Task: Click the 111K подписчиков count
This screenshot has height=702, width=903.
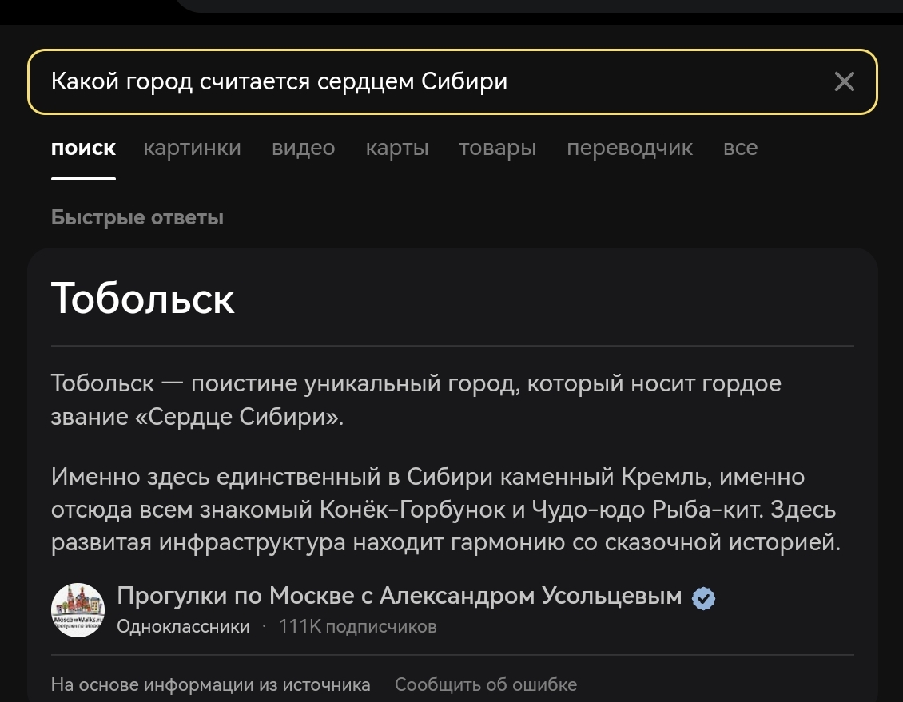Action: pos(358,626)
